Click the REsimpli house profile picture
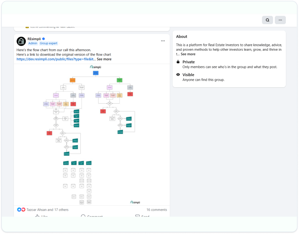This screenshot has height=234, width=299. click(x=21, y=41)
